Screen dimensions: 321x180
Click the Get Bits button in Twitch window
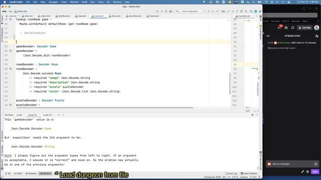[x=304, y=28]
